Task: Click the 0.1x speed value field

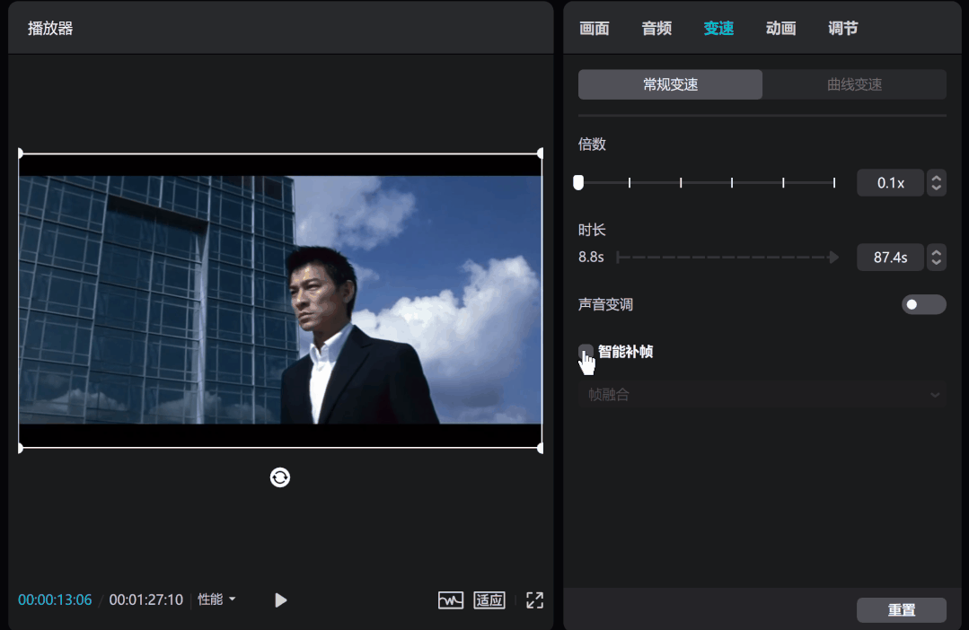Action: pos(890,183)
